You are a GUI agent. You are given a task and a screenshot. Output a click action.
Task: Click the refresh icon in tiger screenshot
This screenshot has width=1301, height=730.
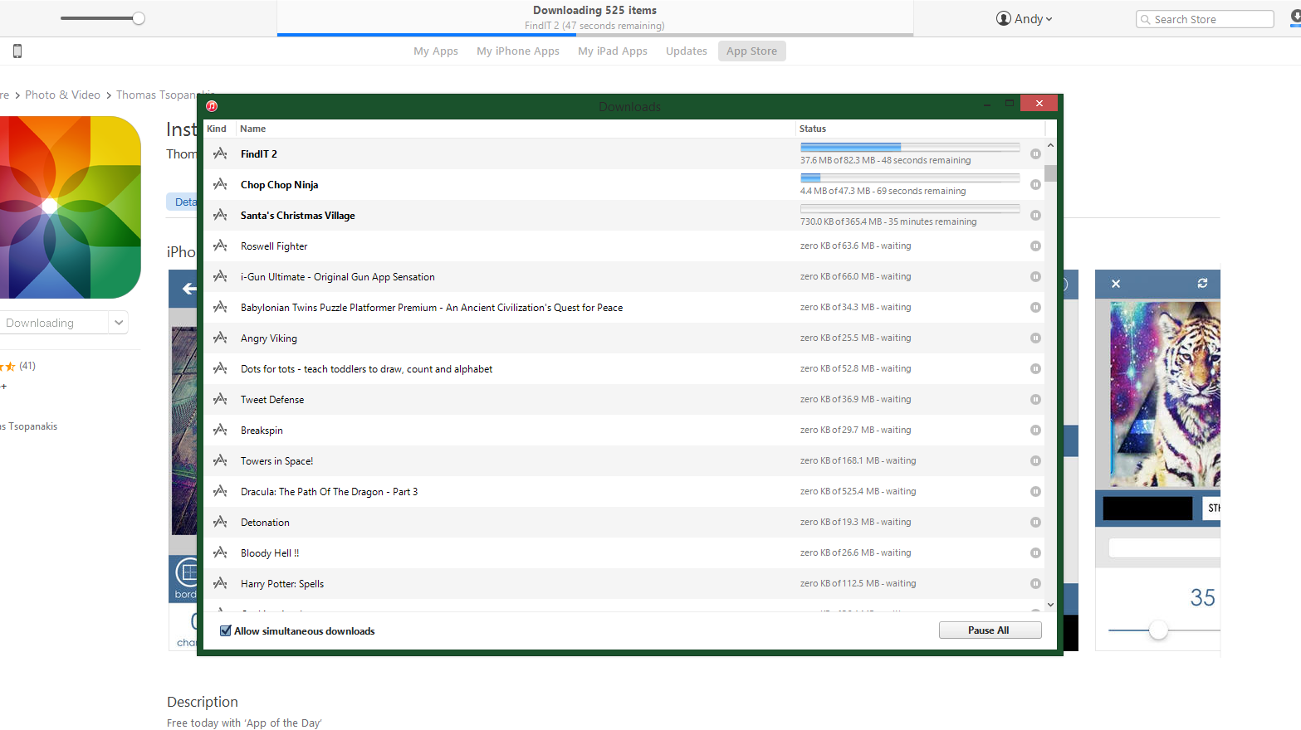[1202, 283]
